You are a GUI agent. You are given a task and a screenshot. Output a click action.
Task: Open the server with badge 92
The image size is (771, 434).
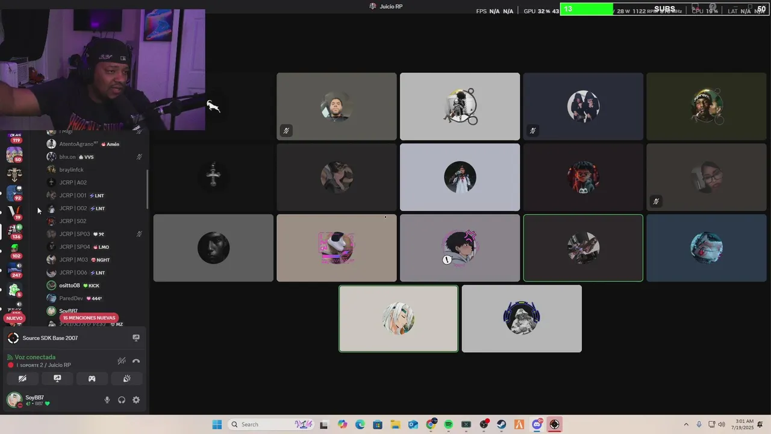pyautogui.click(x=14, y=193)
